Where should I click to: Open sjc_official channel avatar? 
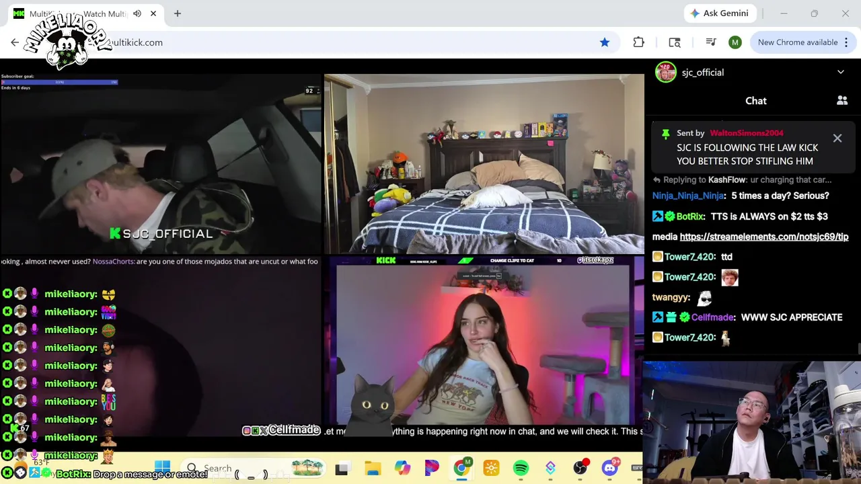[x=666, y=72]
